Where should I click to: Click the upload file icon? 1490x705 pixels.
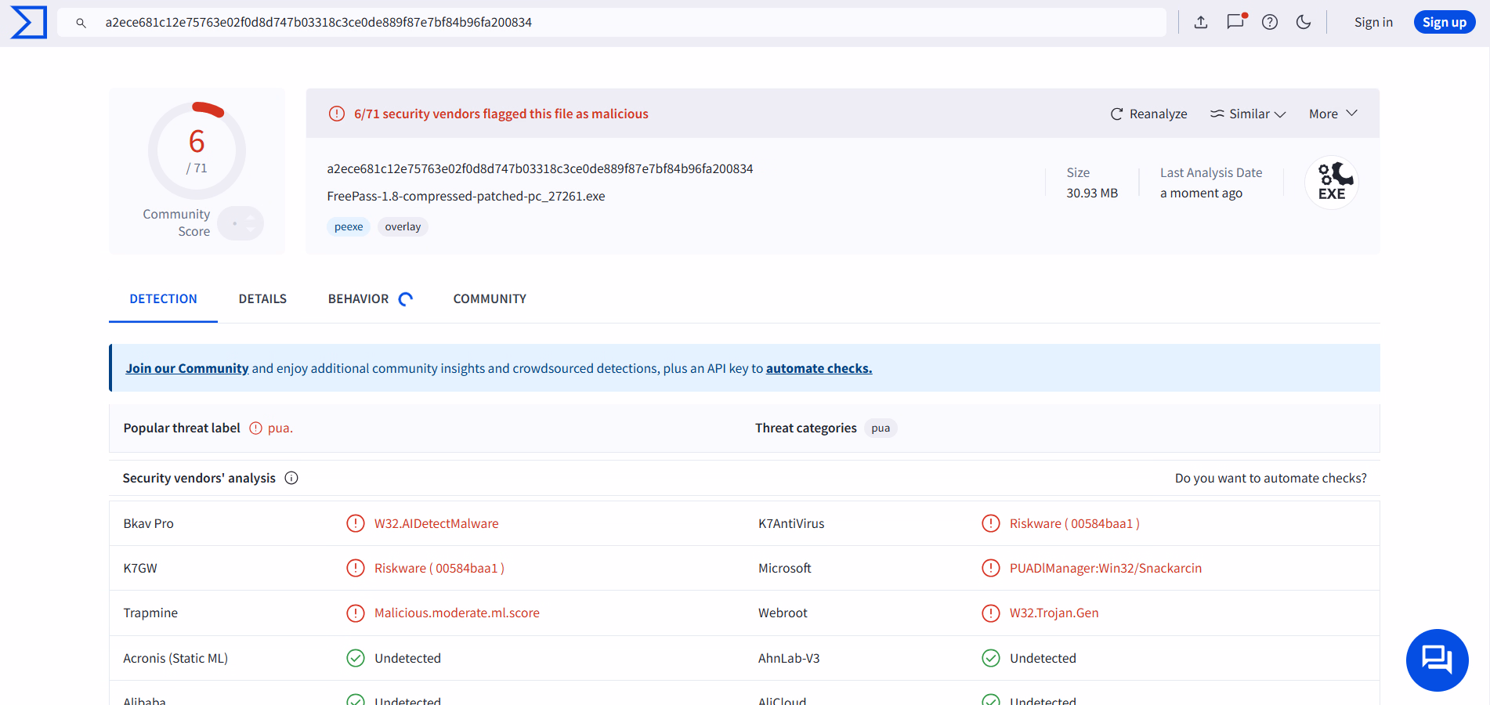(1201, 22)
